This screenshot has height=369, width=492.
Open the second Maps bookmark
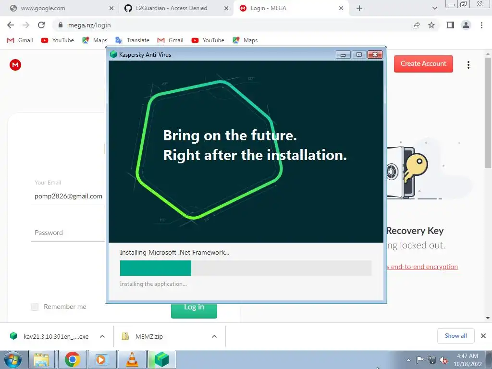pyautogui.click(x=245, y=40)
